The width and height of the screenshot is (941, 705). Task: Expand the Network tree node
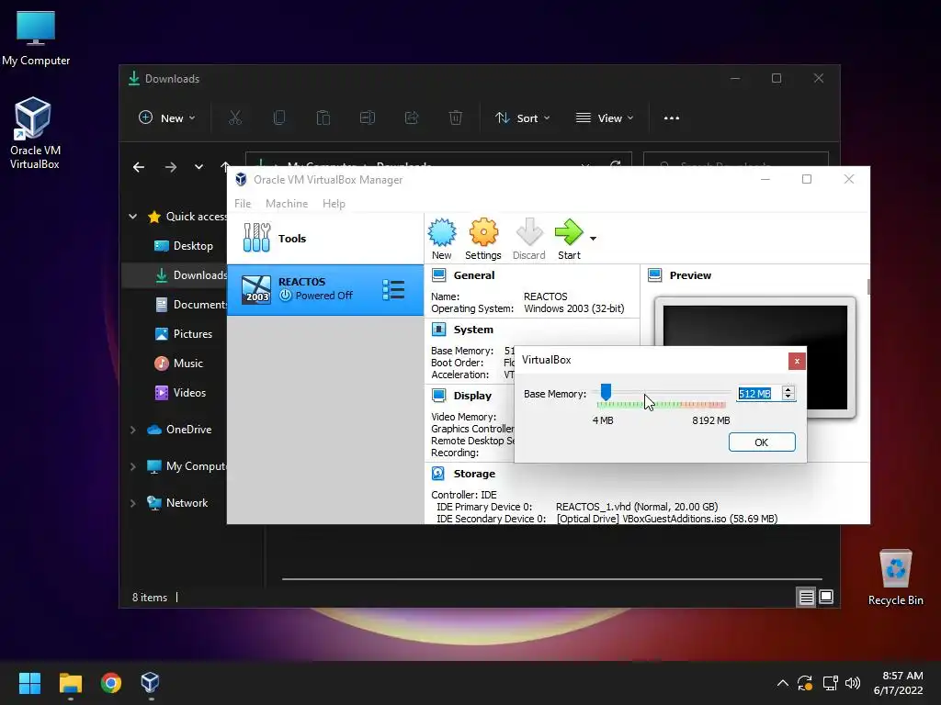coord(132,503)
